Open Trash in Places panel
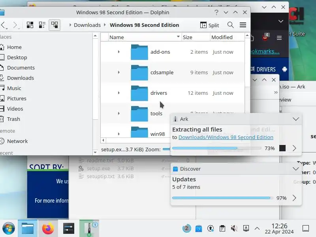 [x=13, y=119]
